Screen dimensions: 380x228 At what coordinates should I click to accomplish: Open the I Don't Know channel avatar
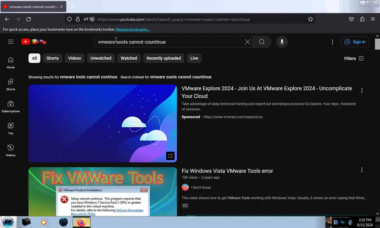click(185, 187)
